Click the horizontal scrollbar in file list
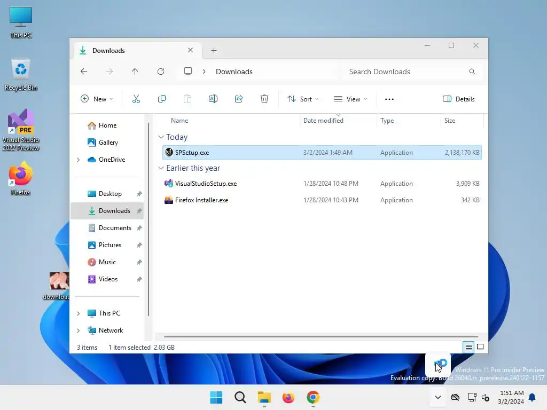The image size is (547, 410). [x=321, y=337]
